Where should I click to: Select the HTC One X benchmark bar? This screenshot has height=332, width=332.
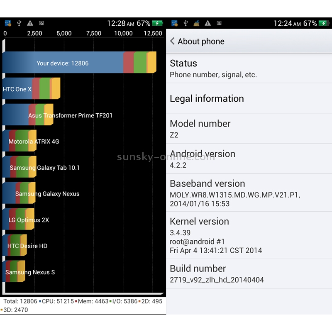point(32,88)
